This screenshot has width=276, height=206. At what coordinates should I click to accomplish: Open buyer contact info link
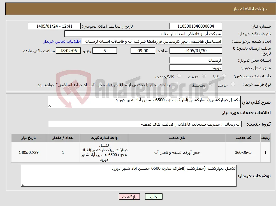62,41
